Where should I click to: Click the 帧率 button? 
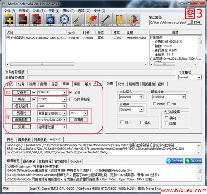click(x=21, y=99)
